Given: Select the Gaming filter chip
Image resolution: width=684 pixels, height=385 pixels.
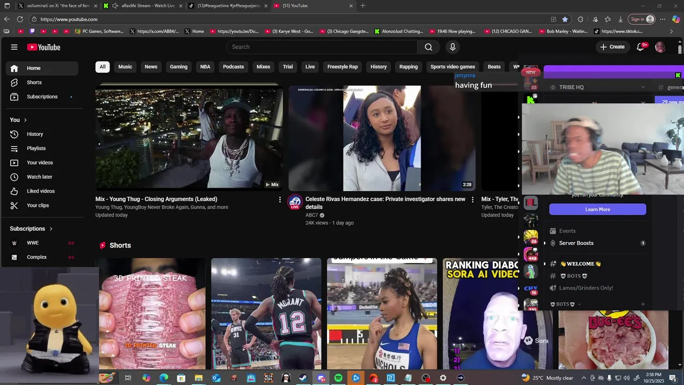Looking at the screenshot, I should click(178, 67).
